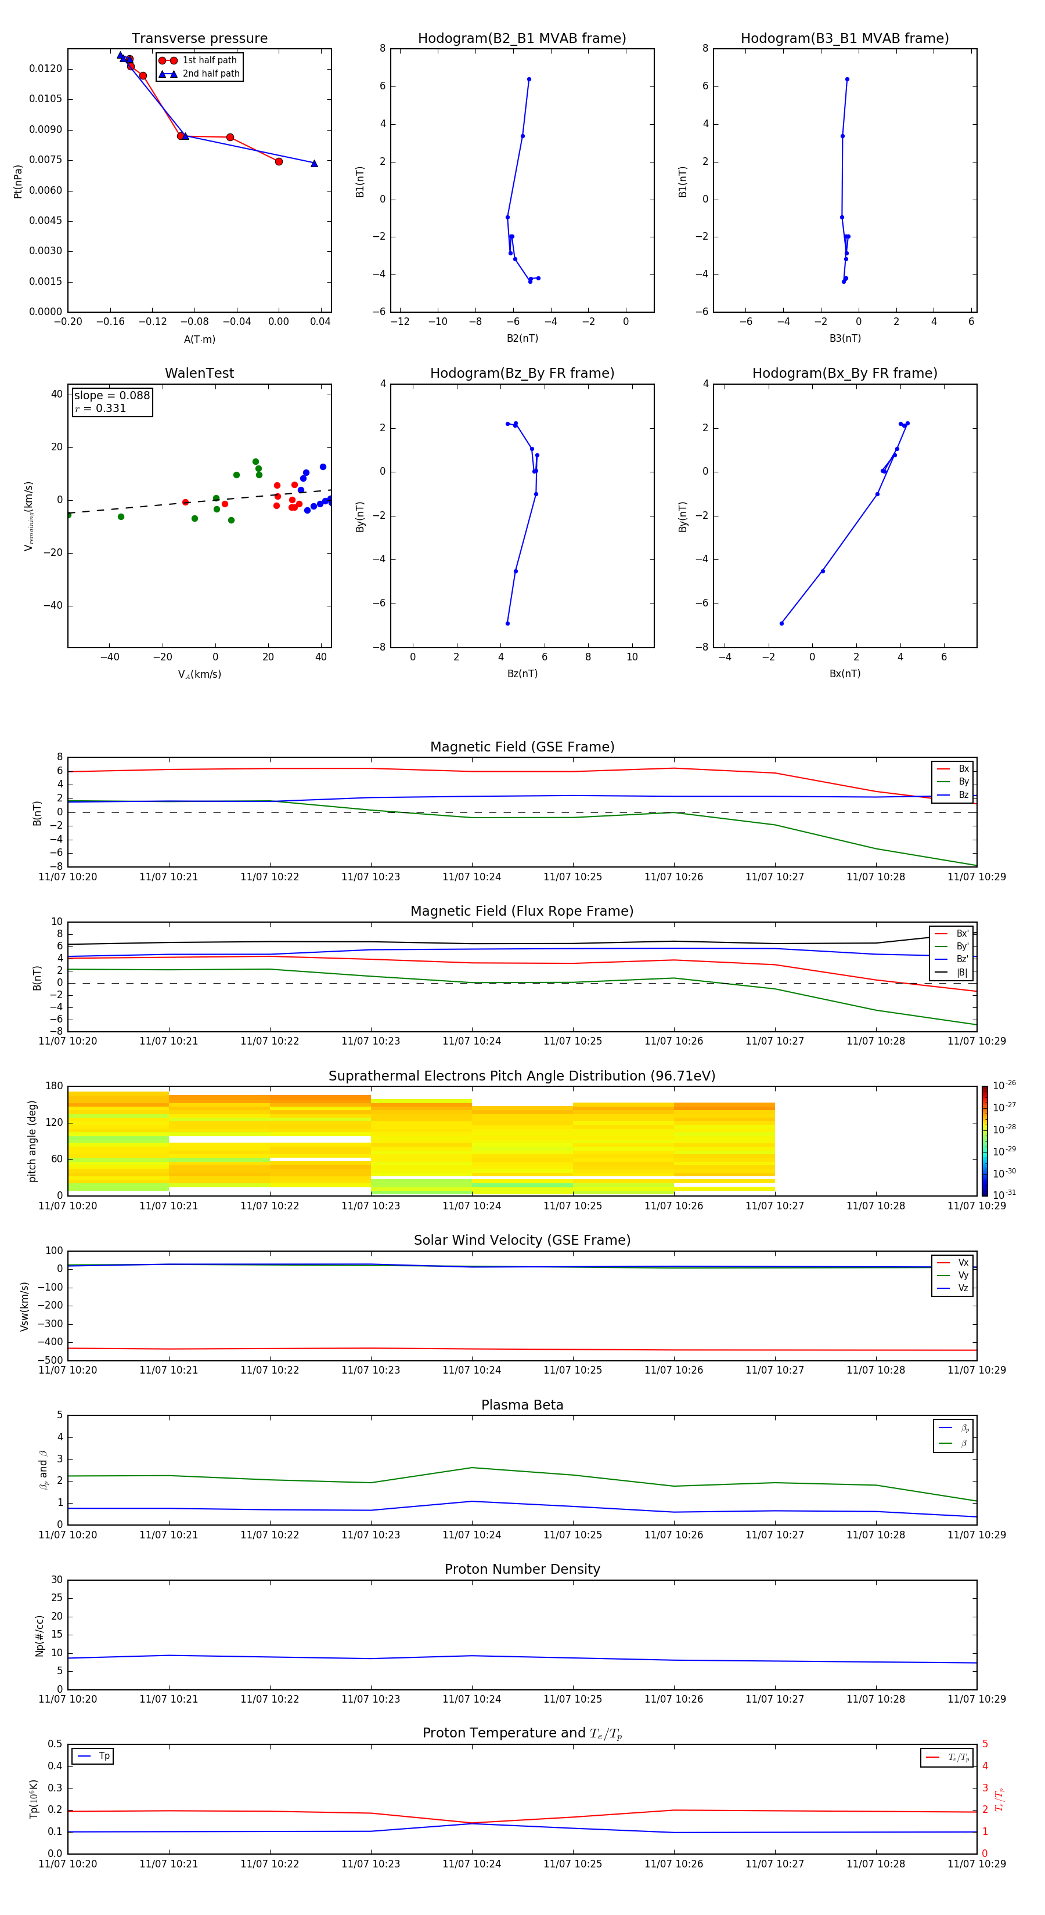This screenshot has height=1915, width=1045.
Task: Click the 'slope = 0.088' annotation
Action: point(111,396)
